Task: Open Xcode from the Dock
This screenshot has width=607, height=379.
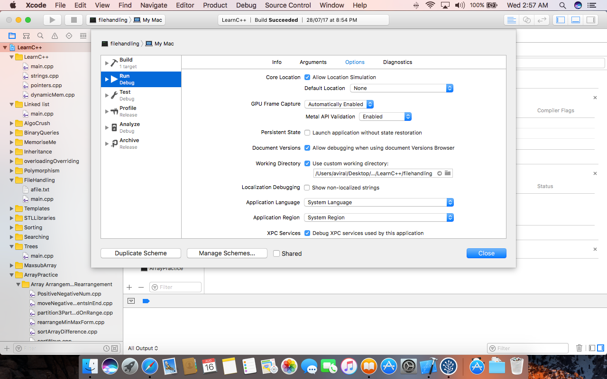Action: pos(429,366)
